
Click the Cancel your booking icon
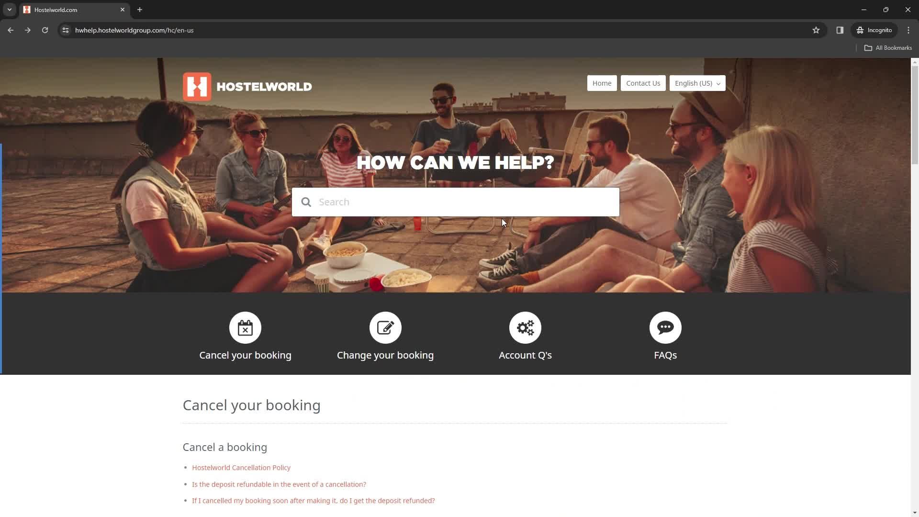click(x=245, y=327)
